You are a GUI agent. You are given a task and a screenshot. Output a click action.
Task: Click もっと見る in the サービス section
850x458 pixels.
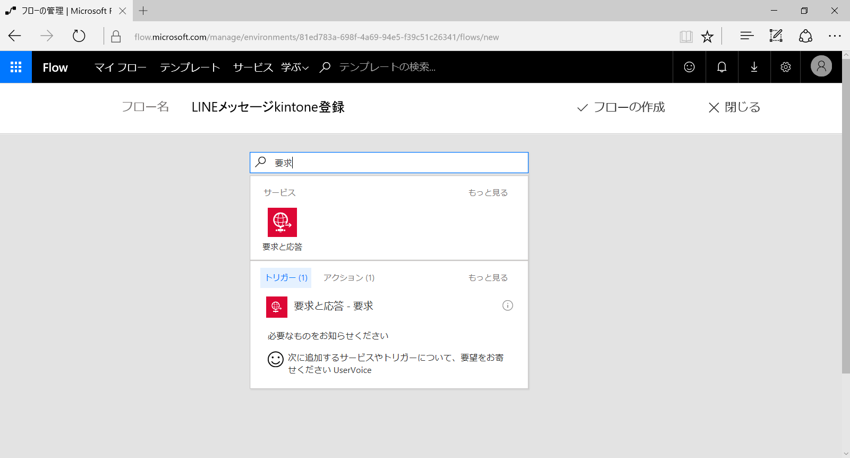click(x=488, y=192)
